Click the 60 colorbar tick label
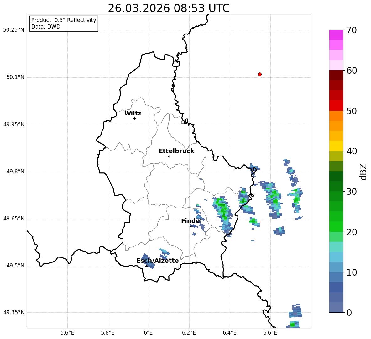The width and height of the screenshot is (371, 339). (x=352, y=71)
